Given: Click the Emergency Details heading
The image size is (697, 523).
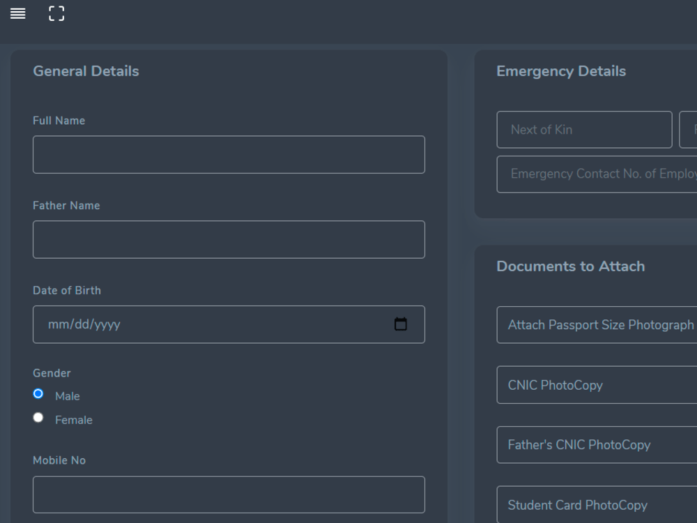Looking at the screenshot, I should pos(561,71).
